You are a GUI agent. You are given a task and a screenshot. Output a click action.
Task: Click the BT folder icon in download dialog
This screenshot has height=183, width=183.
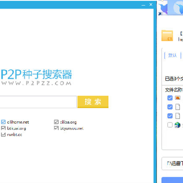[x=167, y=36]
